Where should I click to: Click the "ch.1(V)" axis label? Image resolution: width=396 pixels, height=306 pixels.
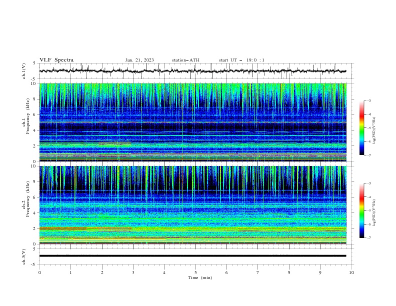pyautogui.click(x=24, y=71)
